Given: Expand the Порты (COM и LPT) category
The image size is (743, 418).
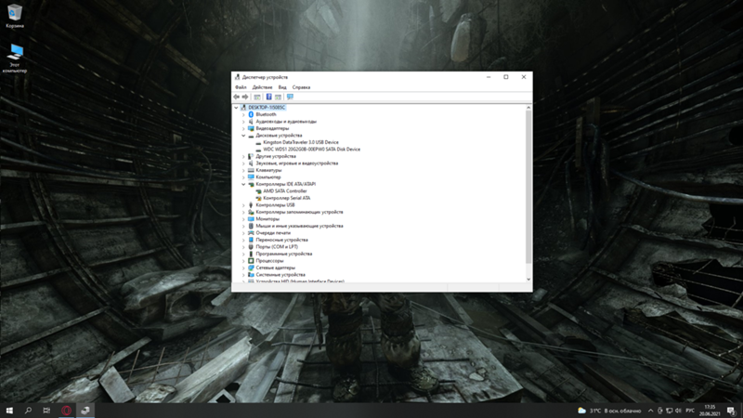Looking at the screenshot, I should (243, 247).
